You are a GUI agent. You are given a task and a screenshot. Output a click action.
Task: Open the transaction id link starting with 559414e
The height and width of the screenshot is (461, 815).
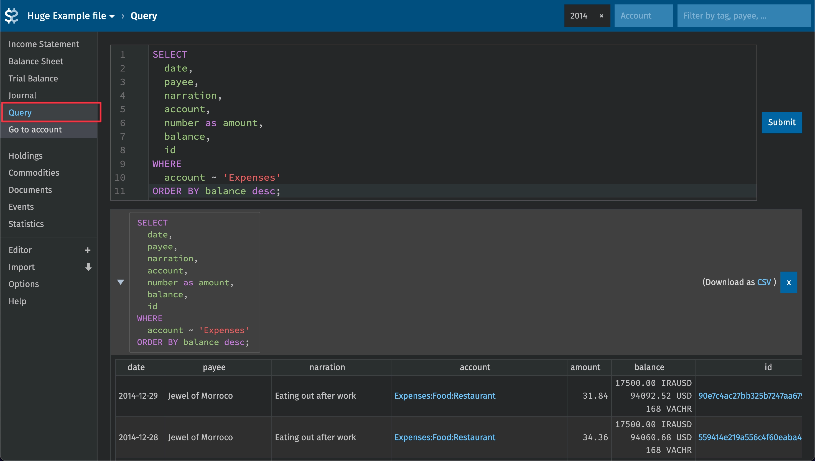tap(749, 437)
